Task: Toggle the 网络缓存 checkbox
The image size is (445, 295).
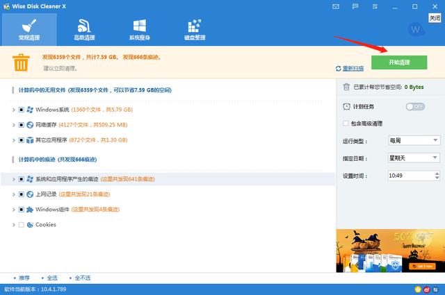Action: [22, 125]
